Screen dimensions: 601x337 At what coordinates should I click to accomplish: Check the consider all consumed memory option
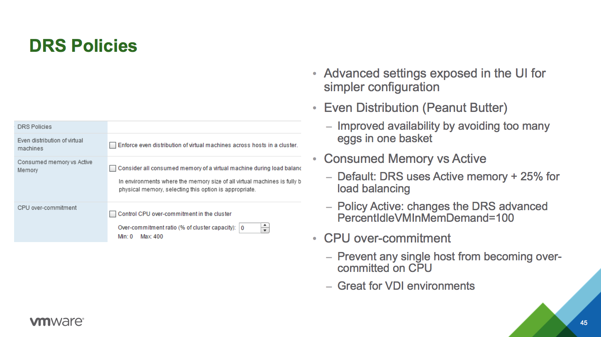tap(112, 168)
